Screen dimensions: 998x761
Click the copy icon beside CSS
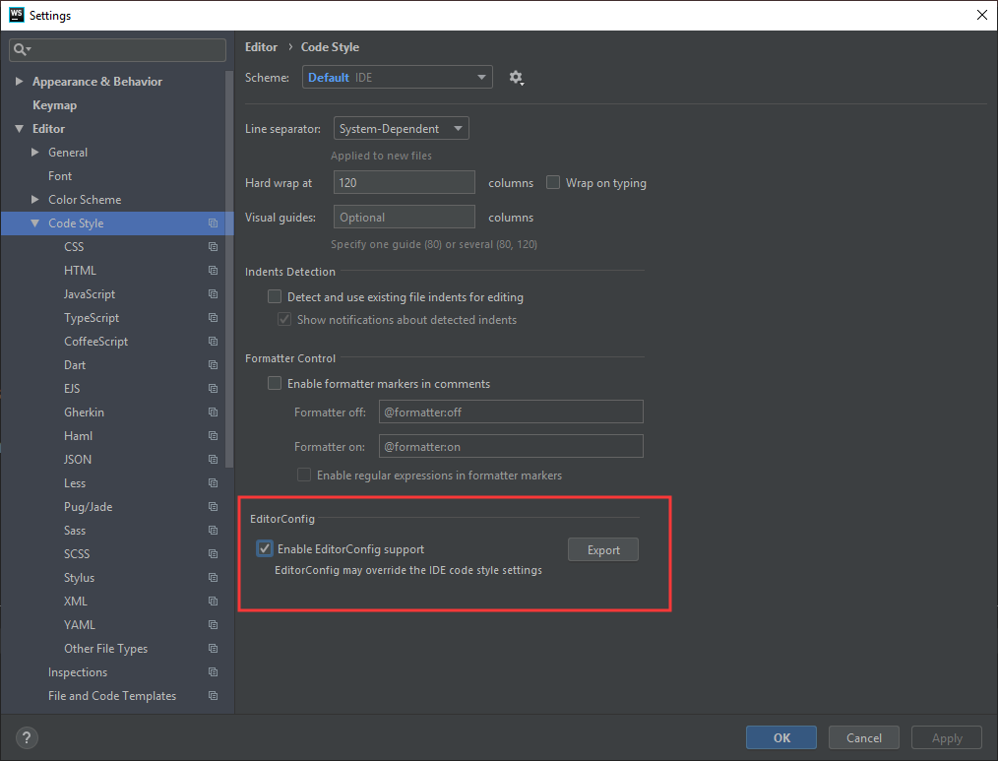click(213, 247)
